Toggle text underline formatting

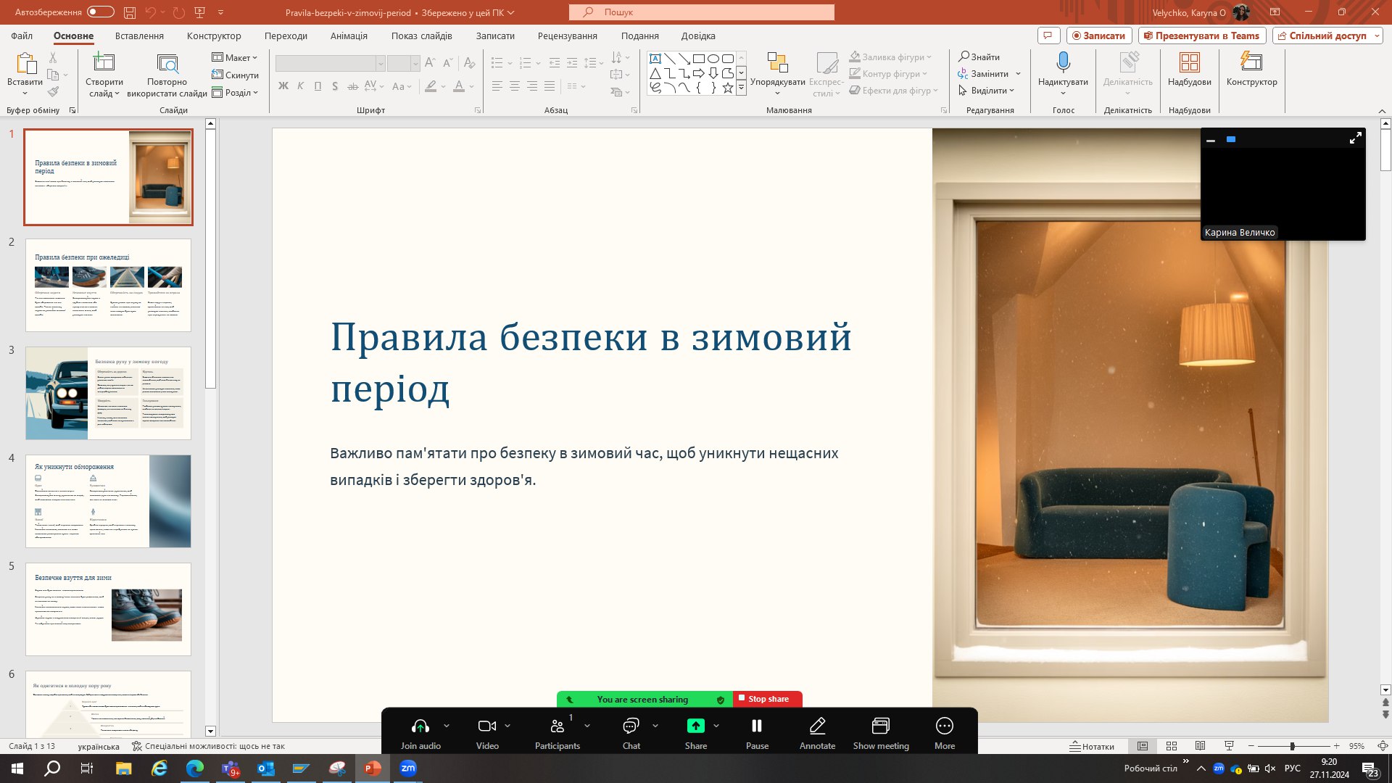pyautogui.click(x=318, y=86)
